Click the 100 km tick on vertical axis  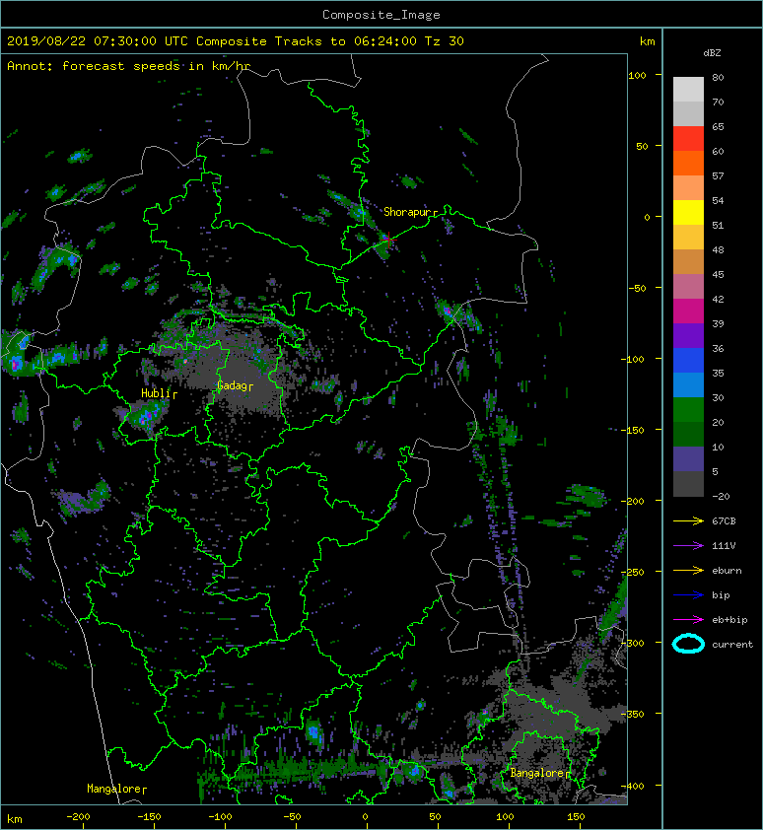[637, 75]
